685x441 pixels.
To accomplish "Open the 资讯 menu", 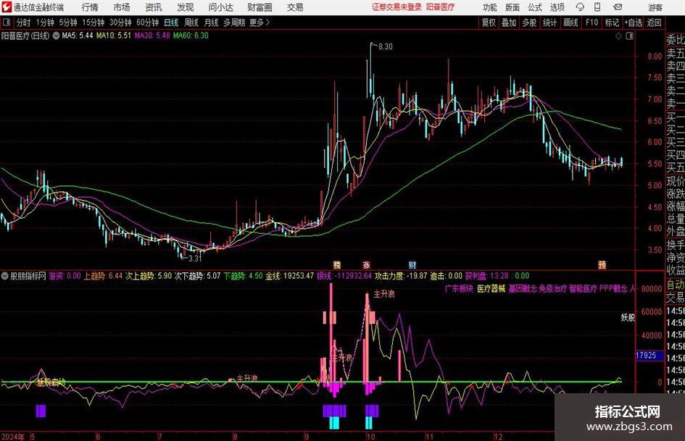I will click(154, 7).
